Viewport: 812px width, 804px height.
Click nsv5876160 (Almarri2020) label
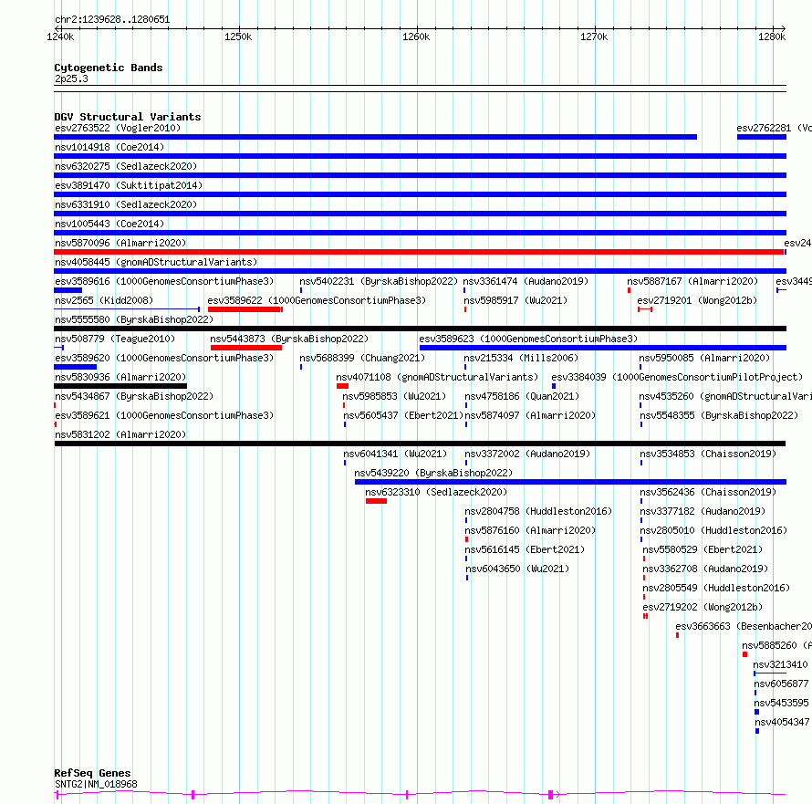point(530,530)
